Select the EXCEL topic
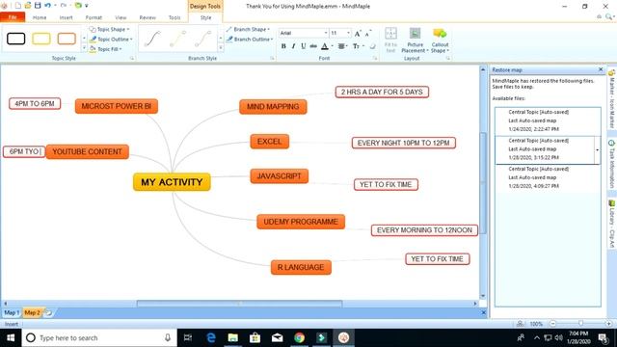Image resolution: width=617 pixels, height=347 pixels. tap(270, 142)
